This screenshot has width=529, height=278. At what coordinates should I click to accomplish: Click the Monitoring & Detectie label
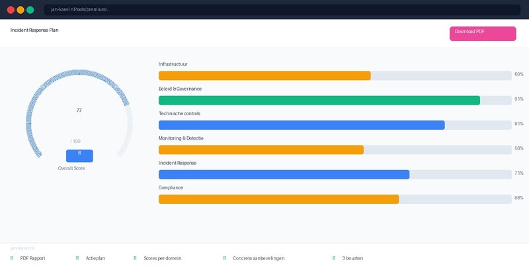181,138
